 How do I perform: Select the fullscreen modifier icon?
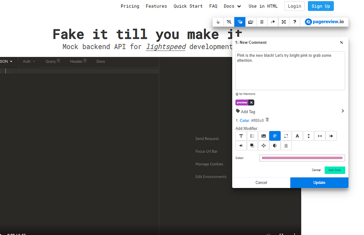pyautogui.click(x=286, y=136)
